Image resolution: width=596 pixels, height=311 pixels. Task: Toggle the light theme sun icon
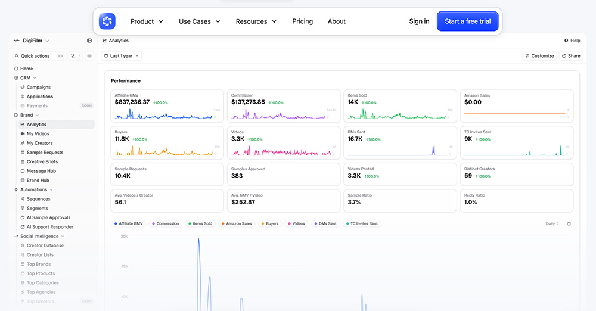(89, 56)
